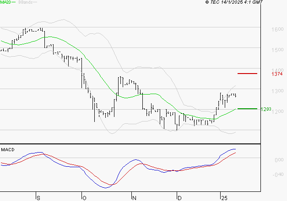Click the 1600 price axis label
Screen dimensions: 287x201
click(x=277, y=29)
